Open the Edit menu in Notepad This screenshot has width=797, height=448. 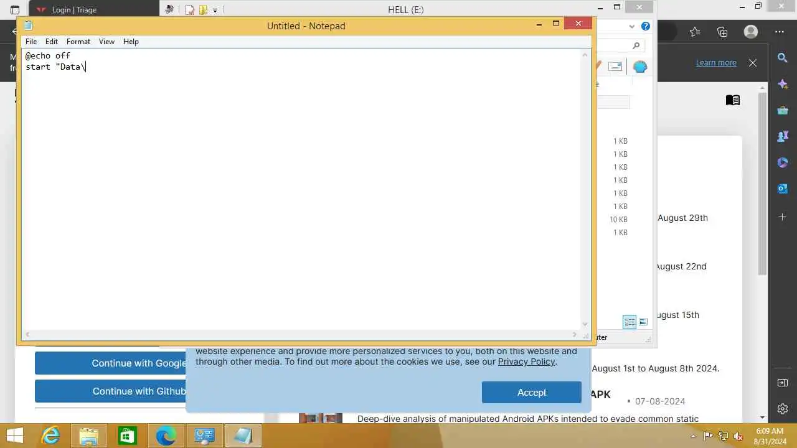pyautogui.click(x=52, y=42)
